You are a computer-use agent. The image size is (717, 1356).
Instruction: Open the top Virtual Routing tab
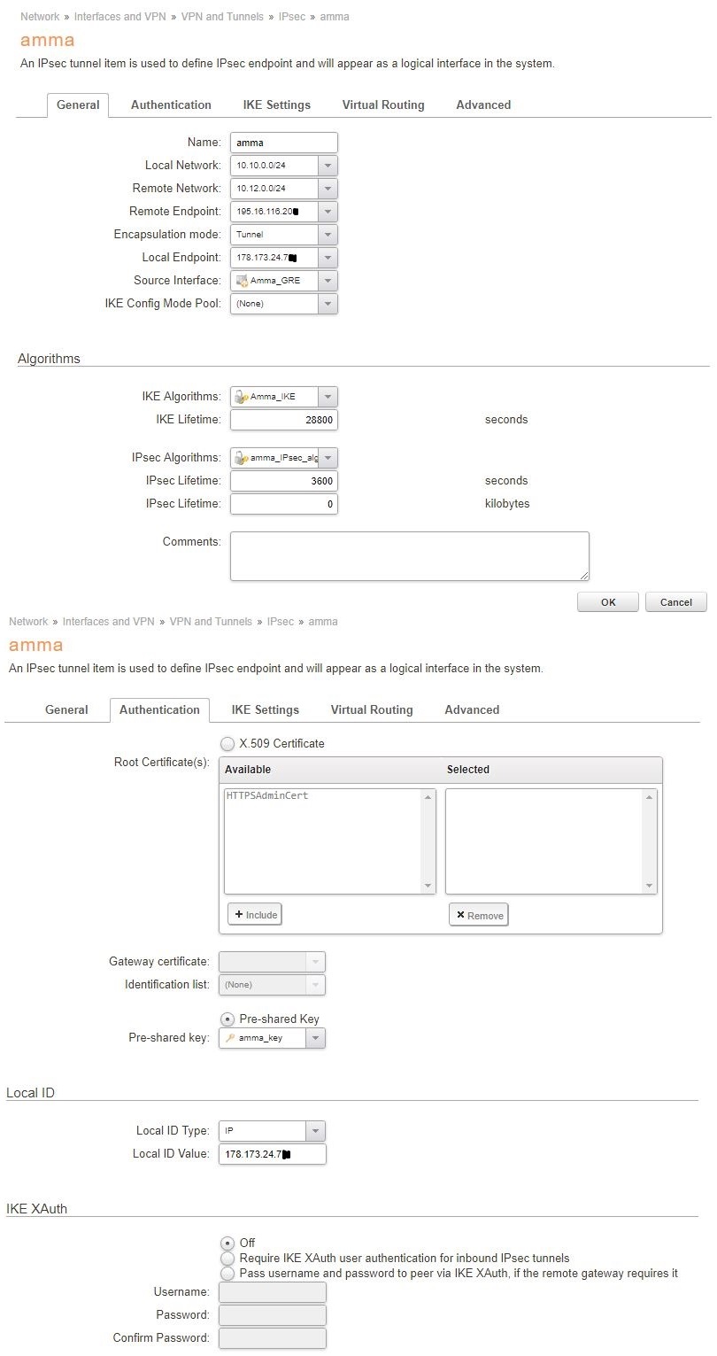[x=383, y=105]
